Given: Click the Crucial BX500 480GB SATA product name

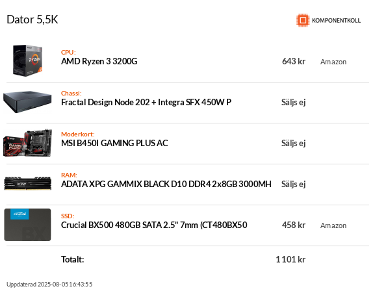Looking at the screenshot, I should point(154,225).
